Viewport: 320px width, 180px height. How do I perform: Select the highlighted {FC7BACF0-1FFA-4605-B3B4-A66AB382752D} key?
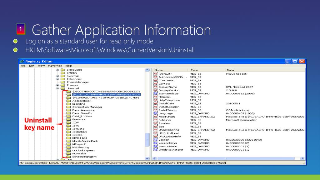[106, 94]
